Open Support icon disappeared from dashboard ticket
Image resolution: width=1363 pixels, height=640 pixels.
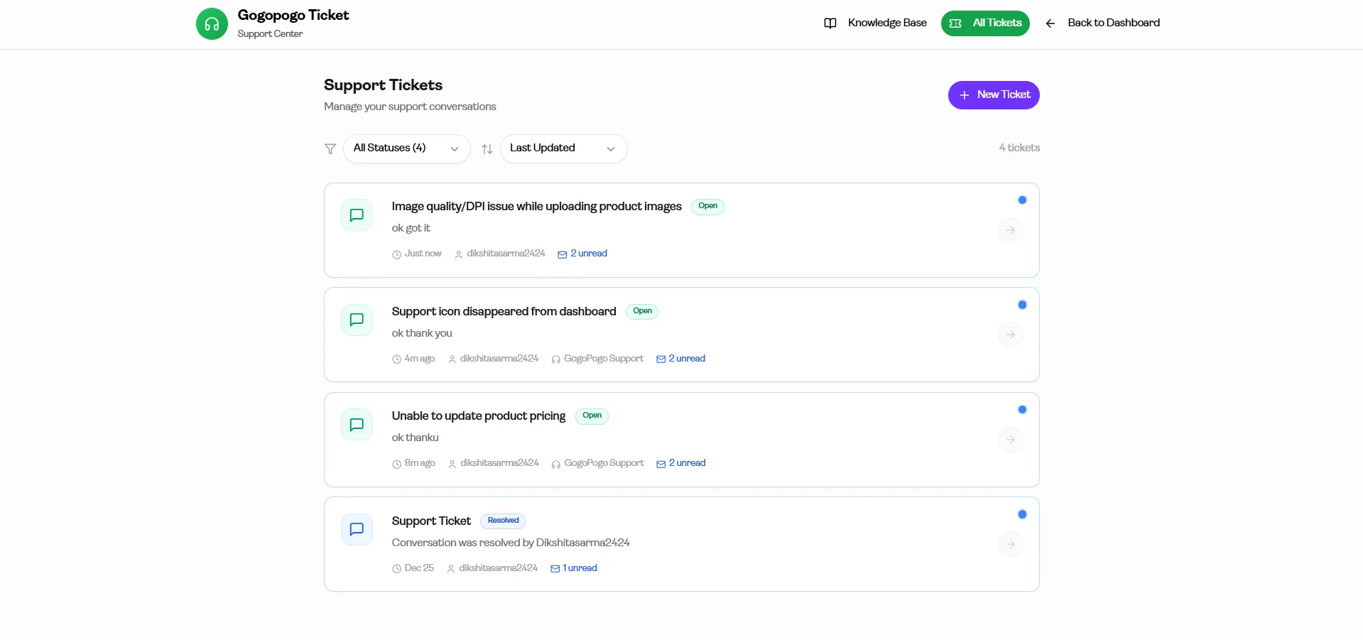(x=504, y=311)
